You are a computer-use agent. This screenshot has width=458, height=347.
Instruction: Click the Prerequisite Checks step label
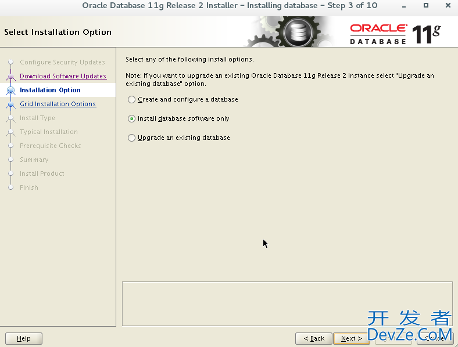coord(50,146)
